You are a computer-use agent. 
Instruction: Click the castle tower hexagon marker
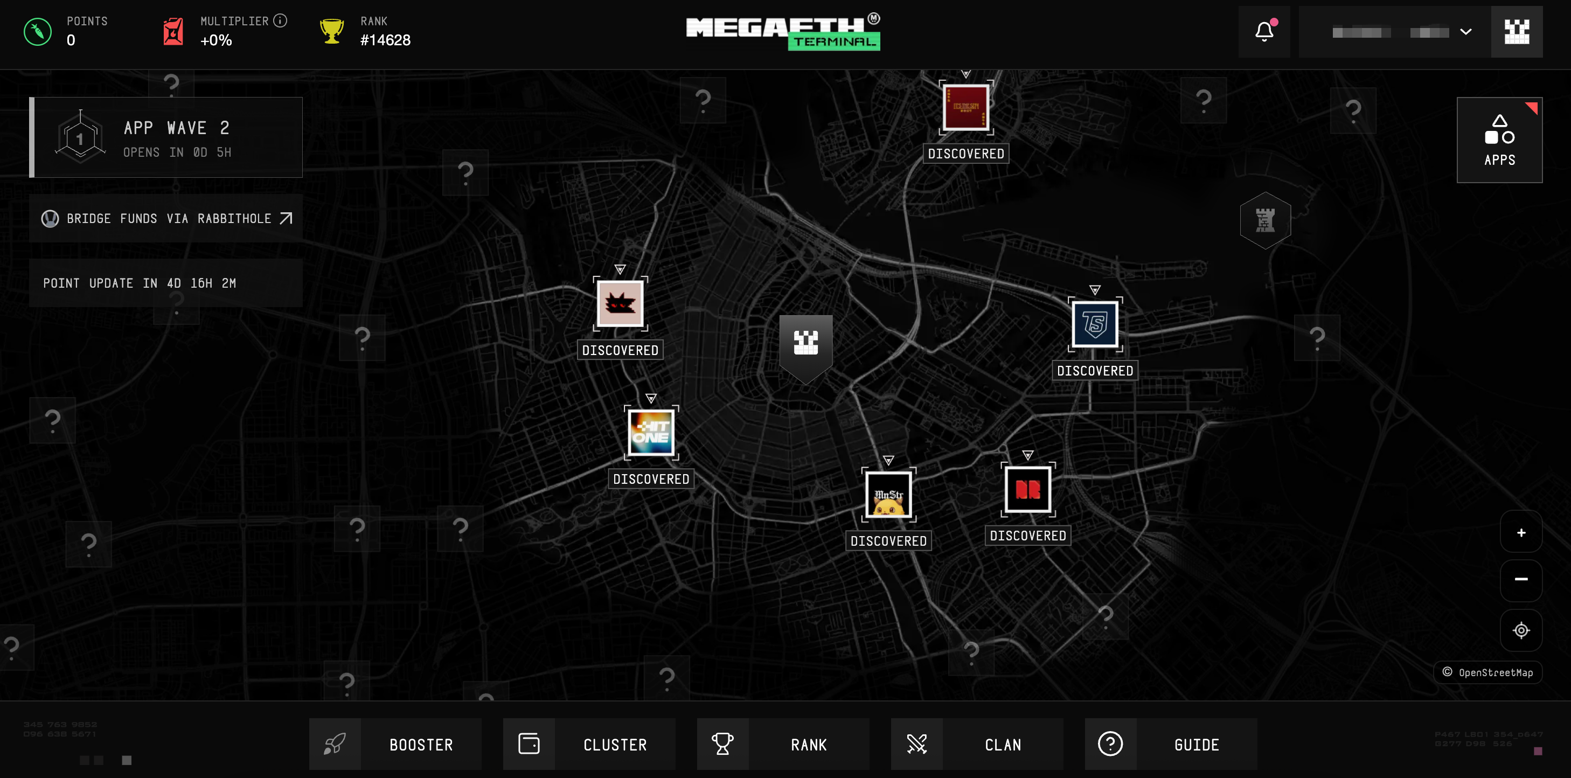pos(1265,220)
